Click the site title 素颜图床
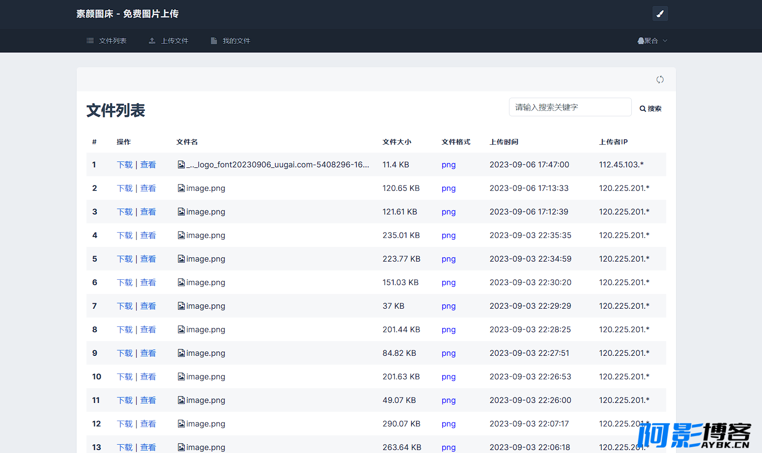This screenshot has height=453, width=762. 127,14
